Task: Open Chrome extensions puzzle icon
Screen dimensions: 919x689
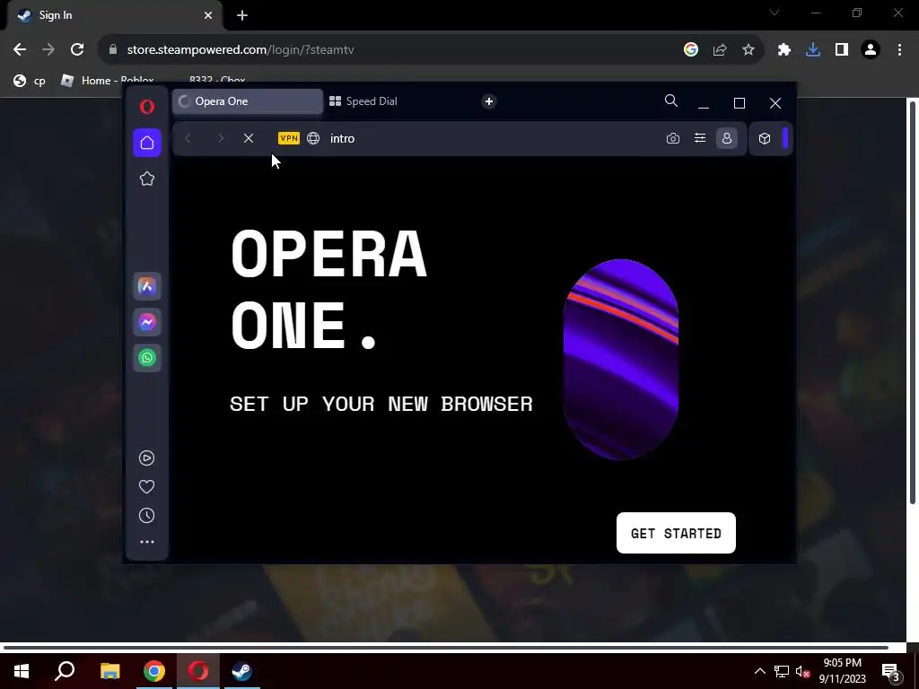Action: coord(784,50)
